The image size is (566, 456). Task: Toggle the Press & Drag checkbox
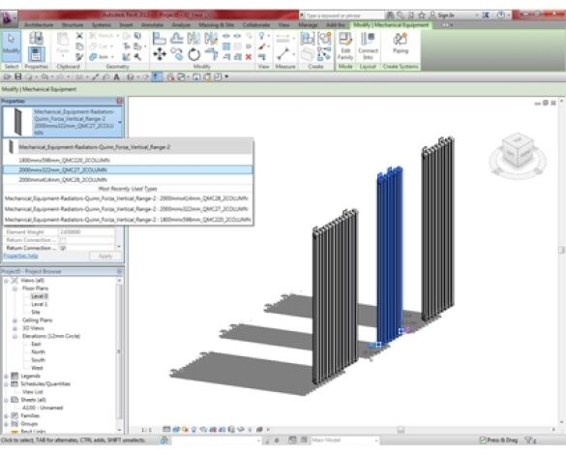482,441
